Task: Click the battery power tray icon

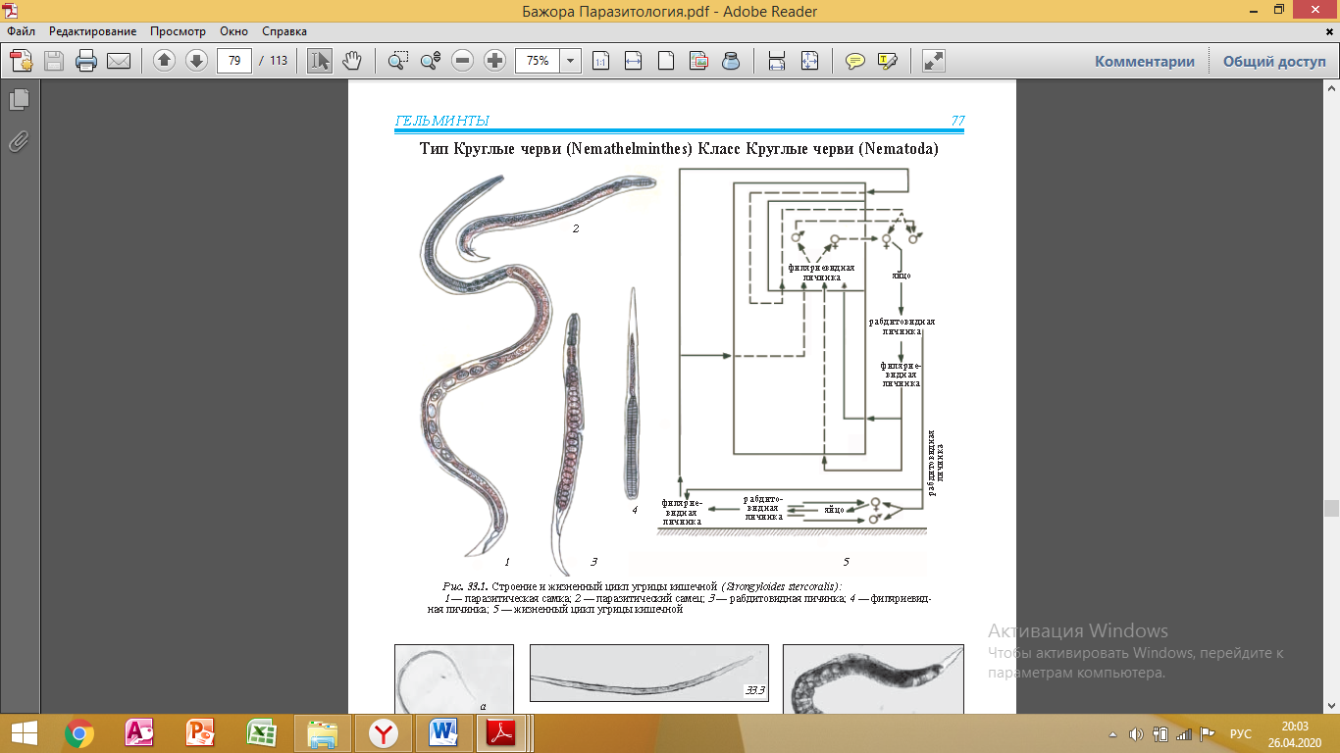Action: coord(1160,733)
